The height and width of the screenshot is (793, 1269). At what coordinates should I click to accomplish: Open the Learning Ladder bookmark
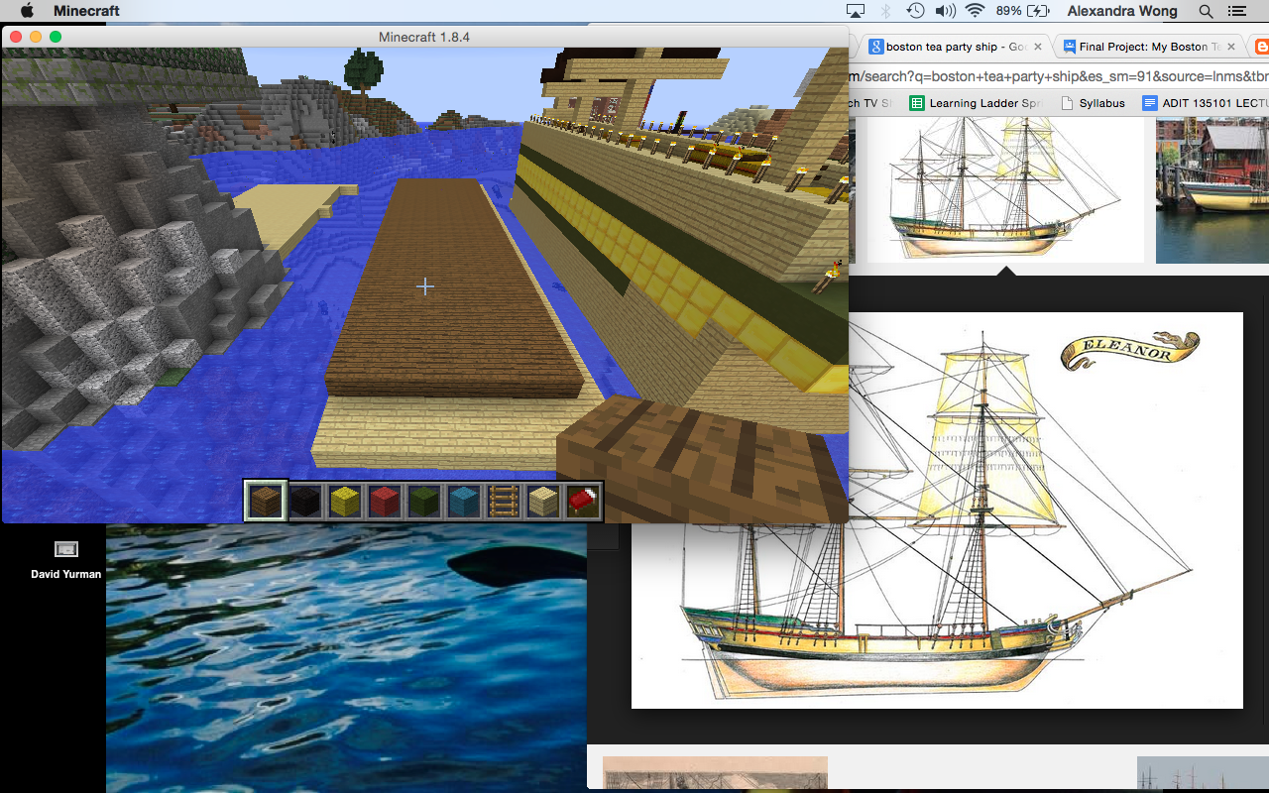(976, 103)
